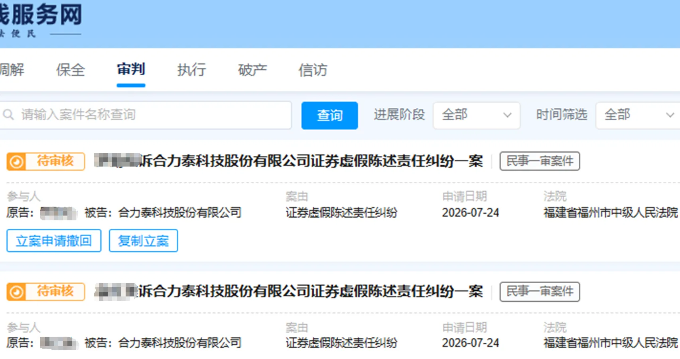
Task: Click the pending-review clock icon on second case
Action: 16,292
